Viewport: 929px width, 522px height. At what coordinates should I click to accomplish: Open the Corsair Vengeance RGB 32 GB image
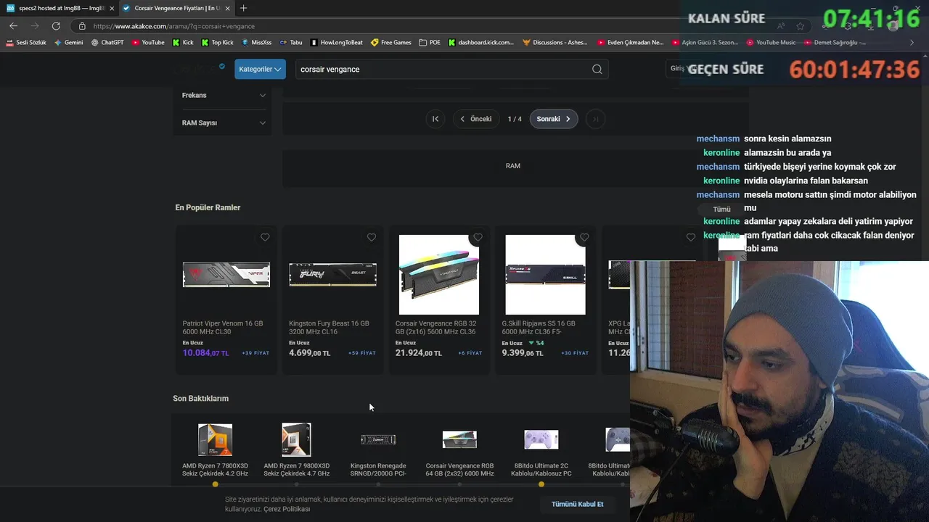439,275
